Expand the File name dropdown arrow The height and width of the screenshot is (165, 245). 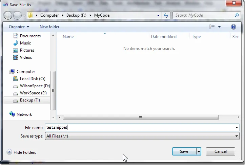[x=237, y=128]
